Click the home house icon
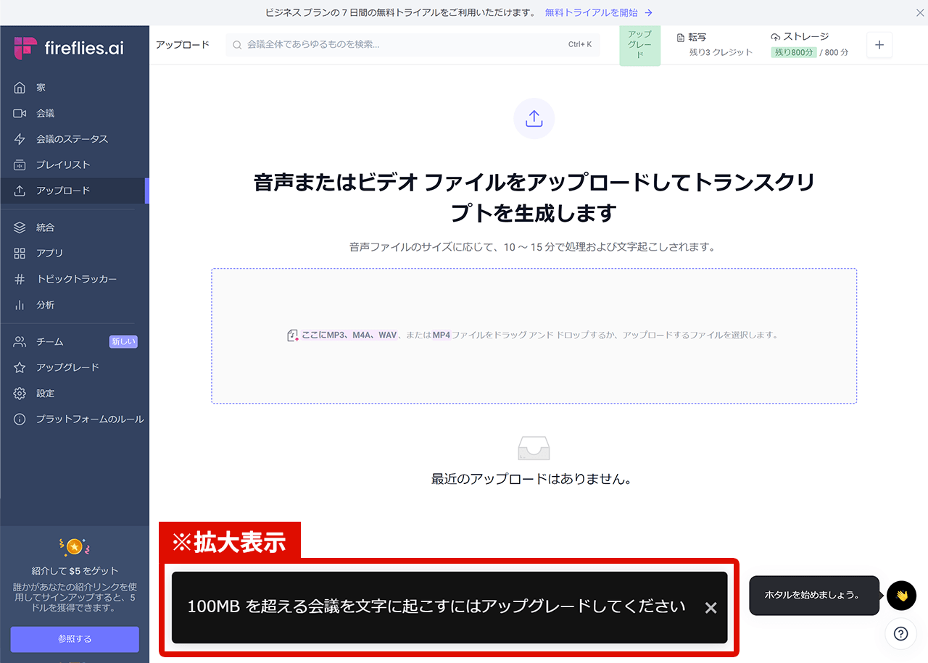928x663 pixels. point(20,88)
